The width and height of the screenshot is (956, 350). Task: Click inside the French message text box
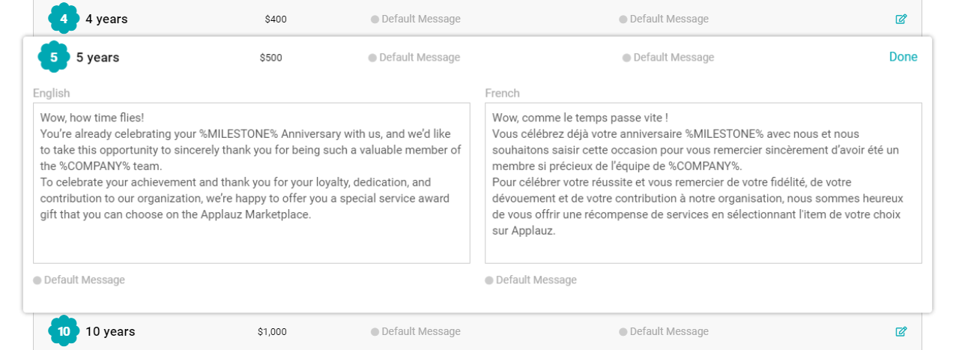(x=703, y=183)
